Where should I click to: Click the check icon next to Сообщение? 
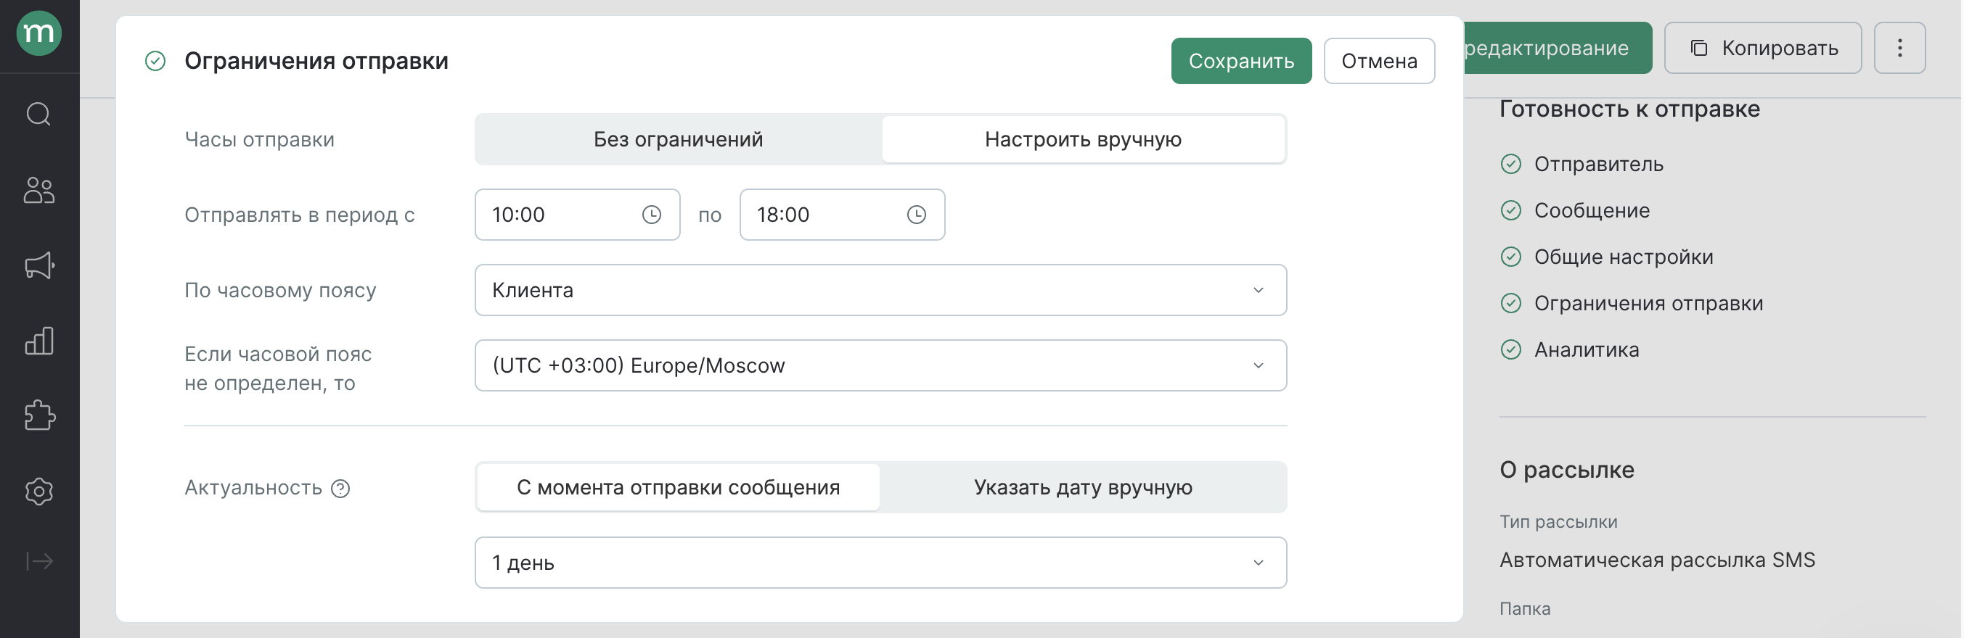coord(1510,210)
